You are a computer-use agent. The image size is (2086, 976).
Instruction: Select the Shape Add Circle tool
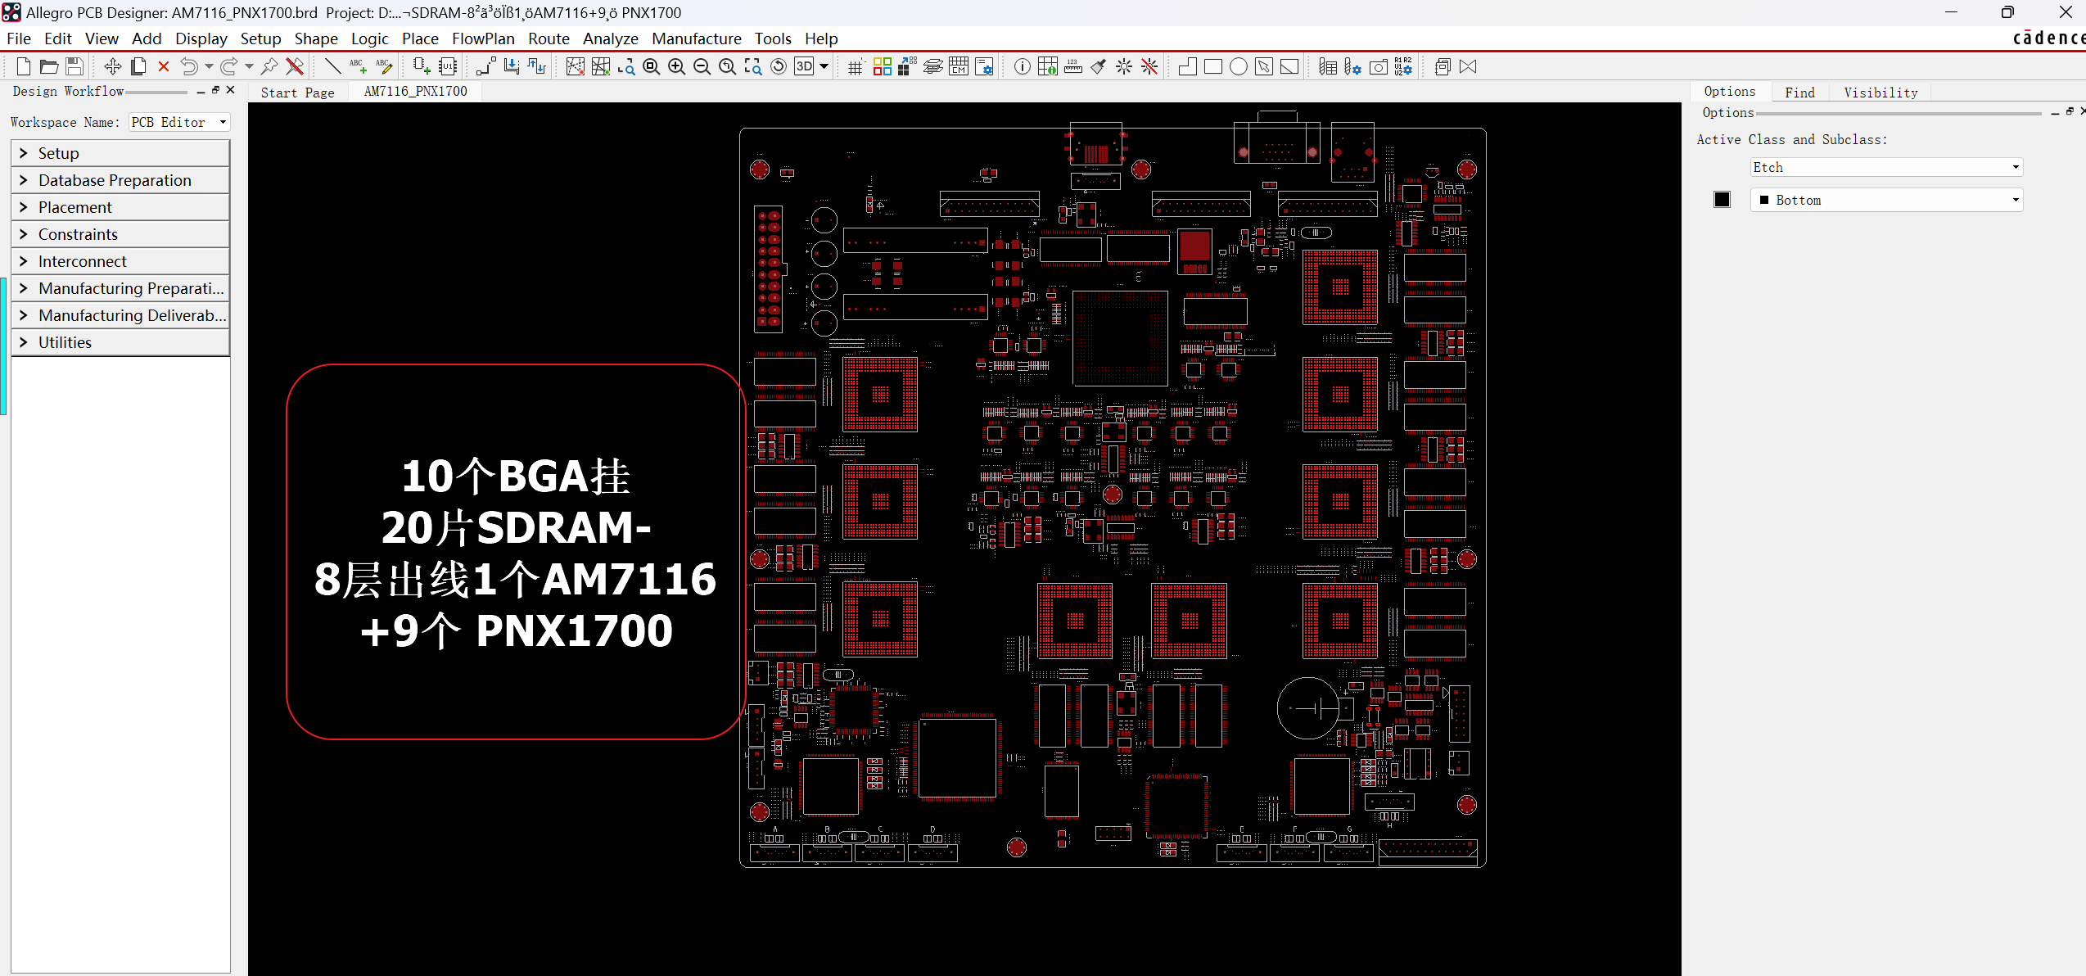1239,66
